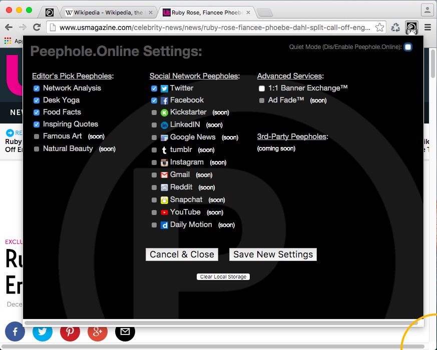The height and width of the screenshot is (350, 437).
Task: Click the Pinterest share icon
Action: 70,331
